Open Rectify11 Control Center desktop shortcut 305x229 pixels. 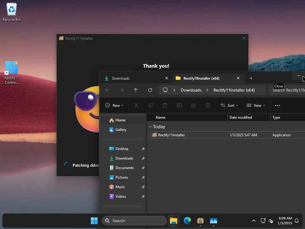(12, 73)
